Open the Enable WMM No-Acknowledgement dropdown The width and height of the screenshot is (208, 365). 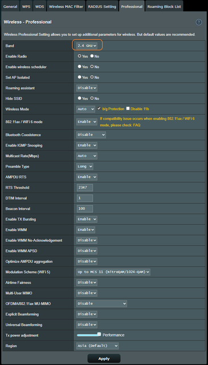tap(87, 240)
